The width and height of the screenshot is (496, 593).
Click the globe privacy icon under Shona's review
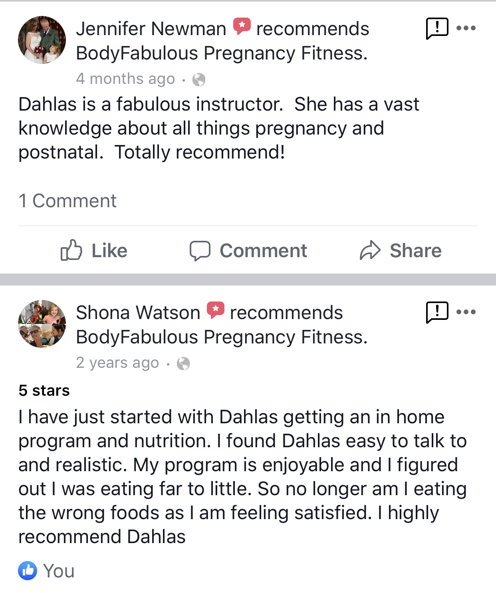pos(183,363)
